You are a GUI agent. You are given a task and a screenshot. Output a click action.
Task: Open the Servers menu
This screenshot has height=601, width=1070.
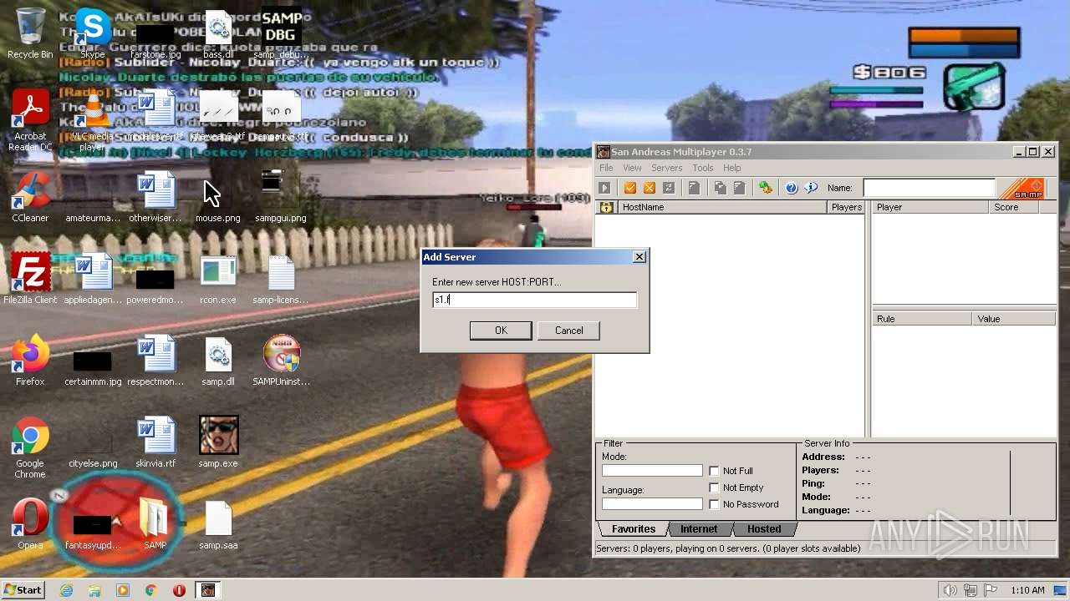coord(667,168)
